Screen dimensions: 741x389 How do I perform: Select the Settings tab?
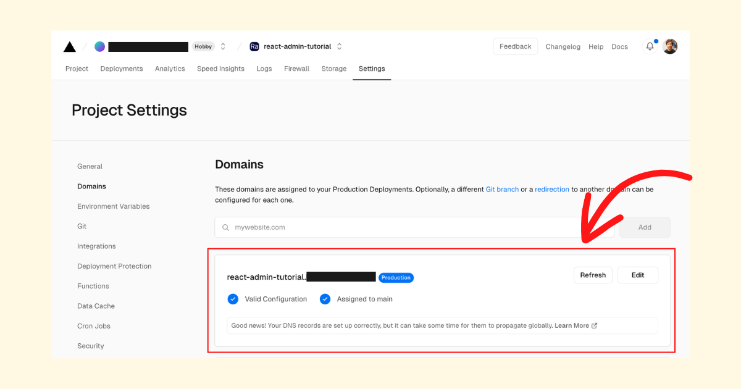point(372,69)
